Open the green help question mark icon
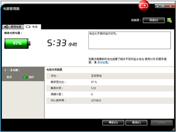Image resolution: width=176 pixels, height=132 pixels. point(169,20)
